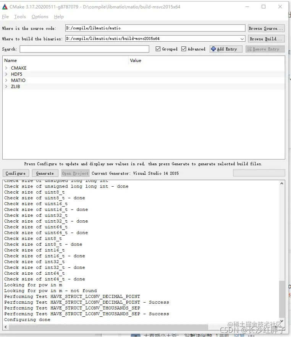The image size is (291, 337).
Task: Open the Tools menu
Action: (x=20, y=17)
